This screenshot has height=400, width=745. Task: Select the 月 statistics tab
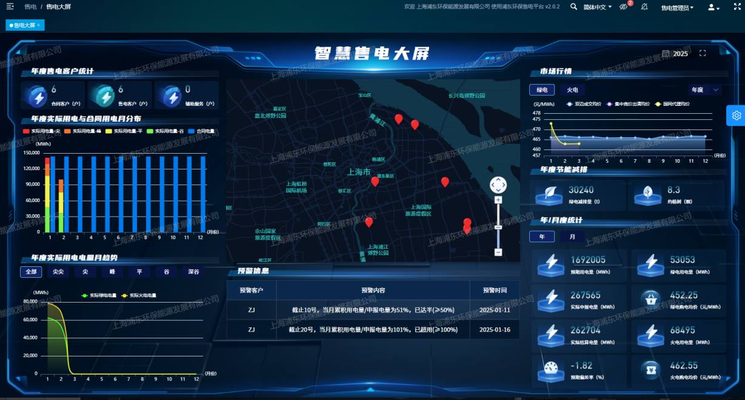(x=572, y=237)
